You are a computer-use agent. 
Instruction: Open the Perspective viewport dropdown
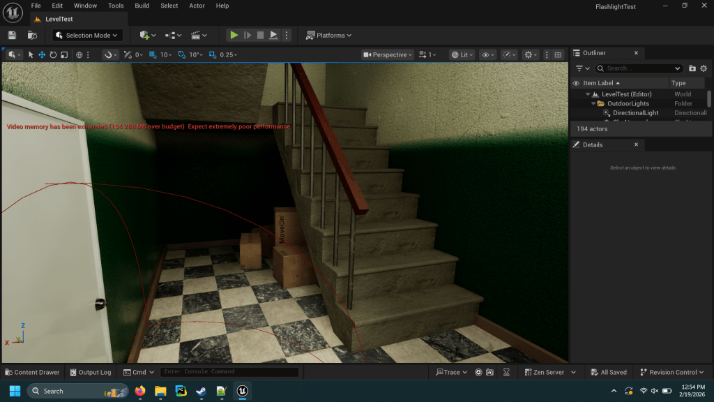tap(388, 54)
